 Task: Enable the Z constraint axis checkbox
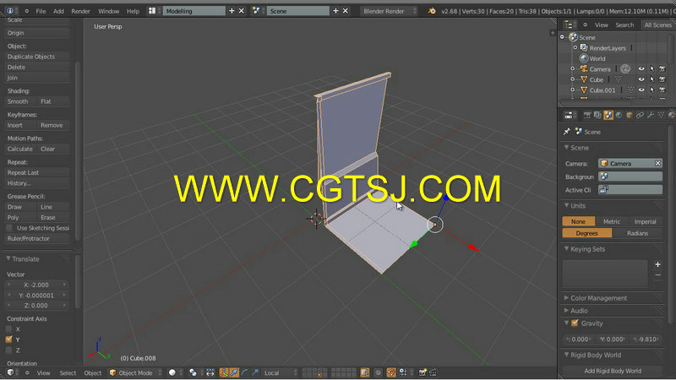(9, 350)
